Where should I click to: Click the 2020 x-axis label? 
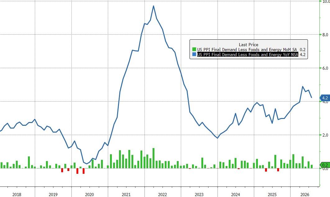click(x=89, y=195)
